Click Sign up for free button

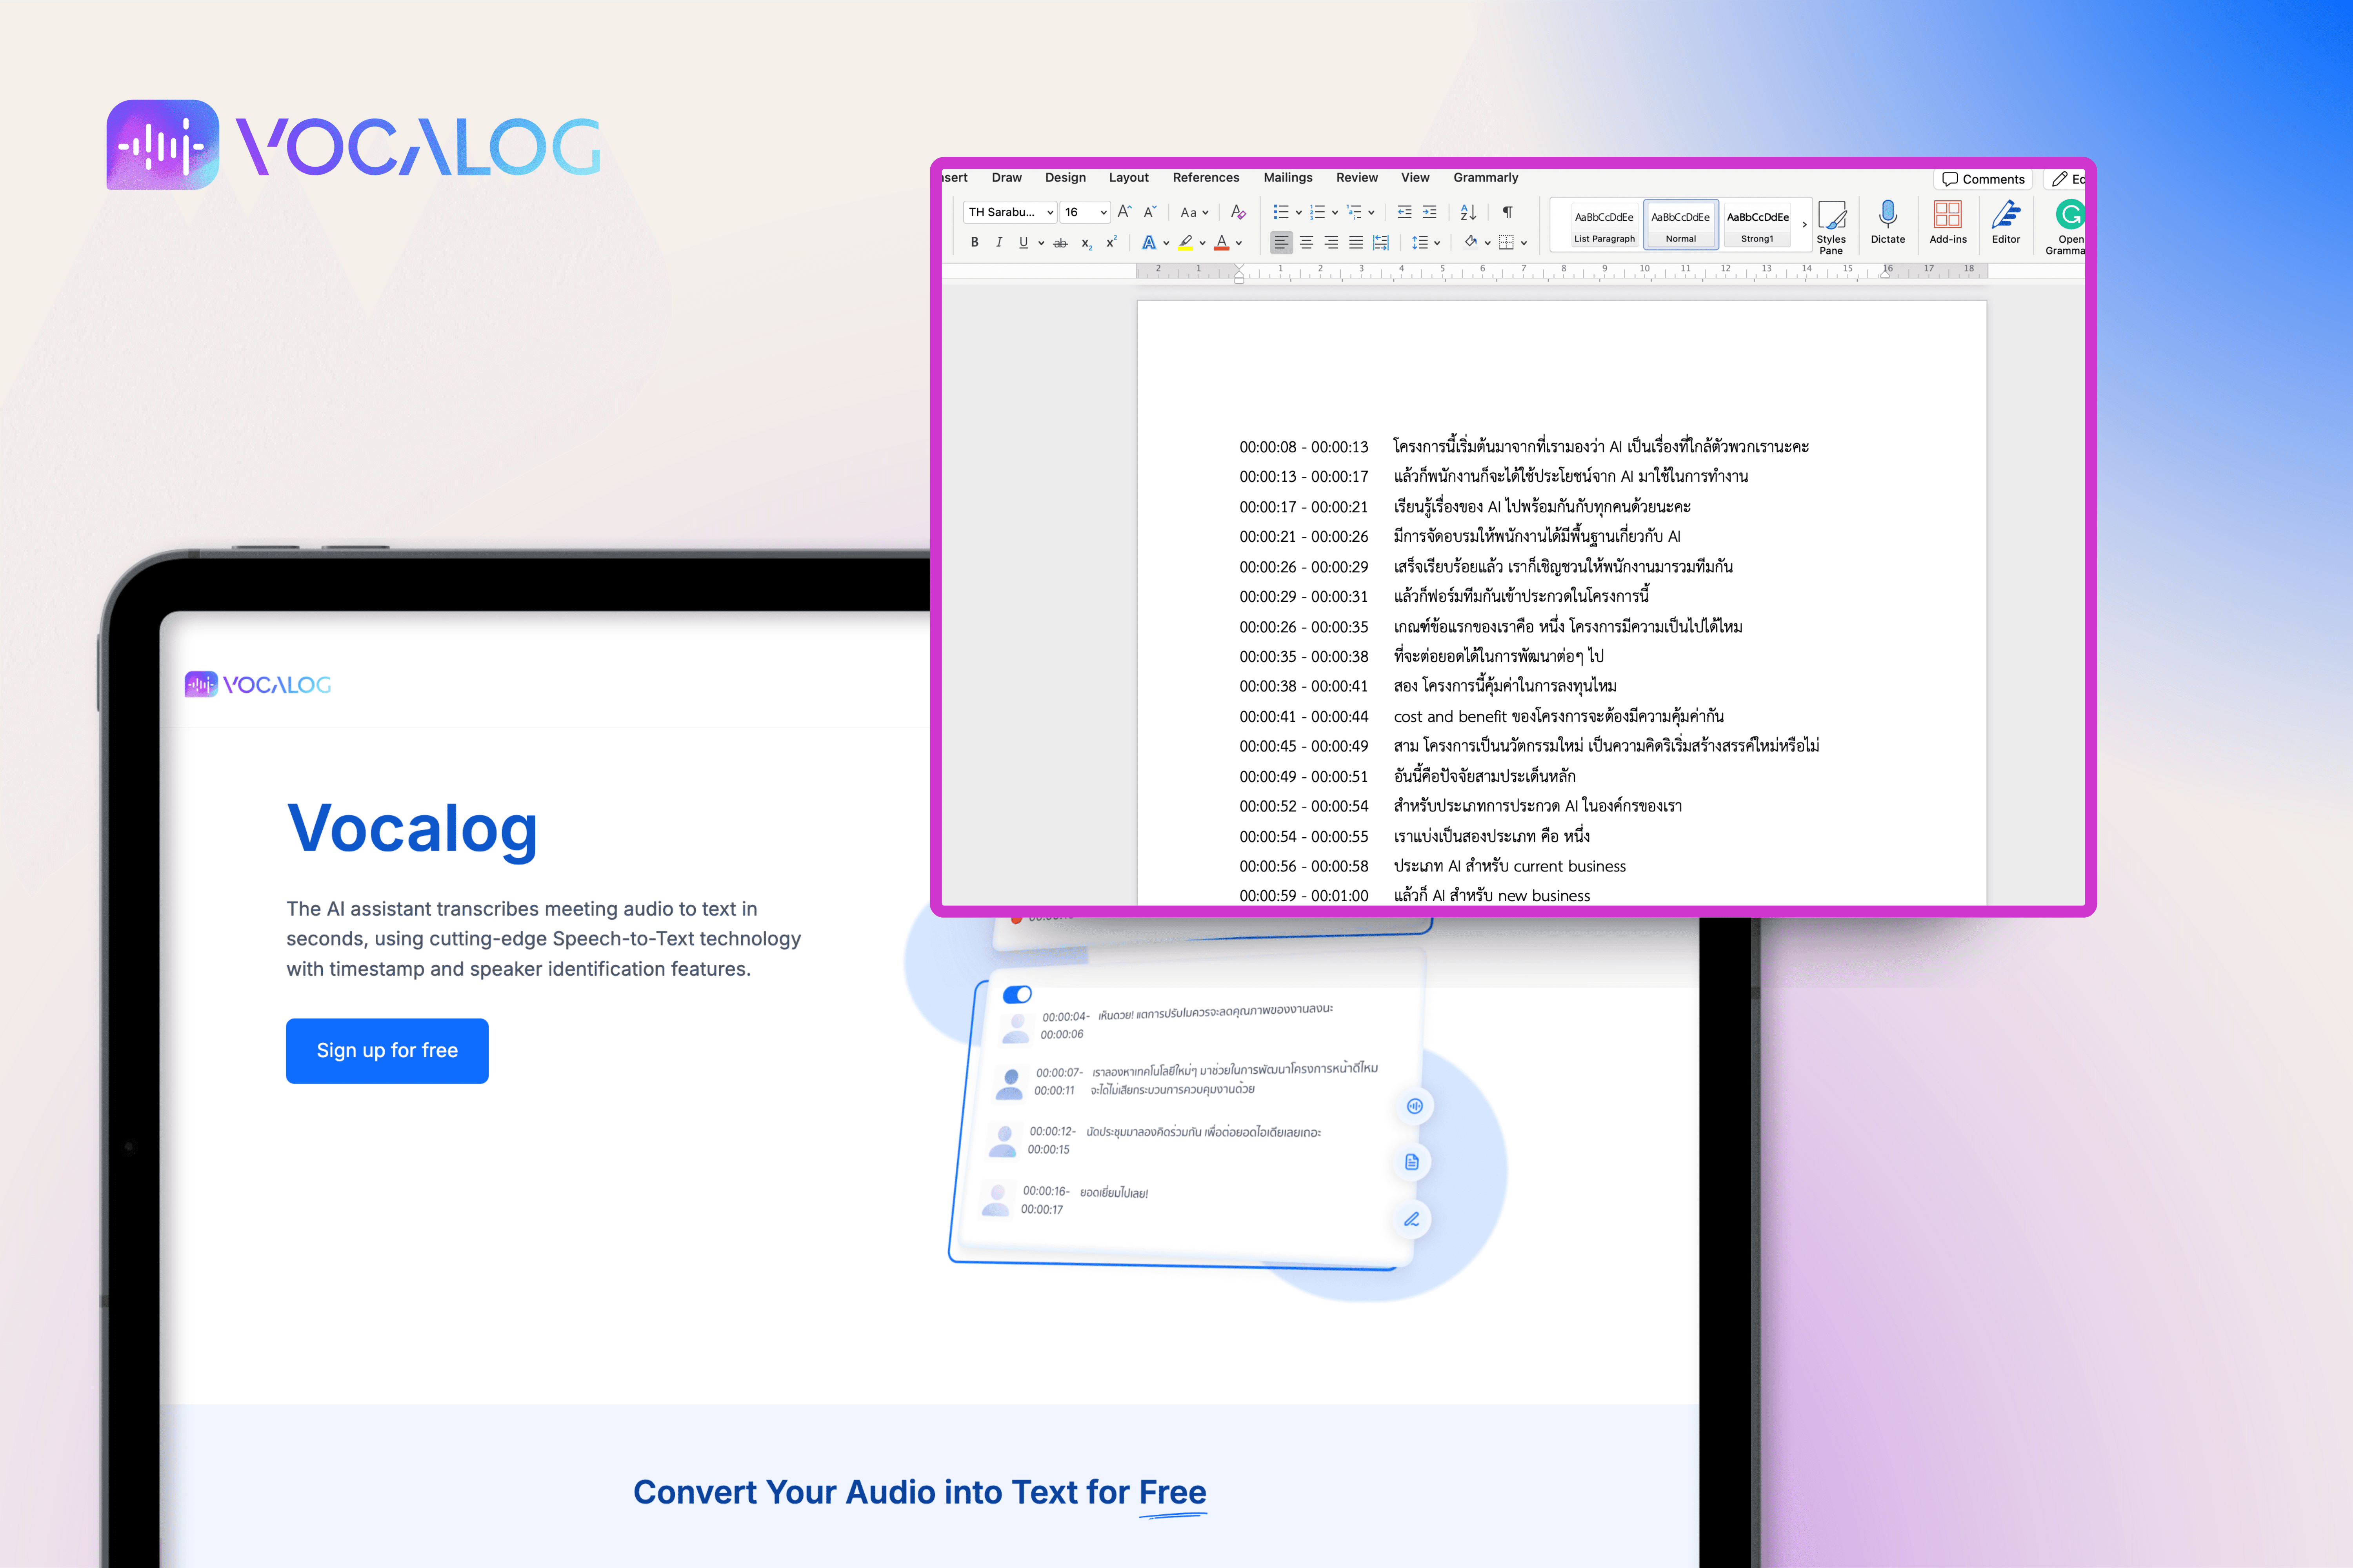[x=387, y=1050]
